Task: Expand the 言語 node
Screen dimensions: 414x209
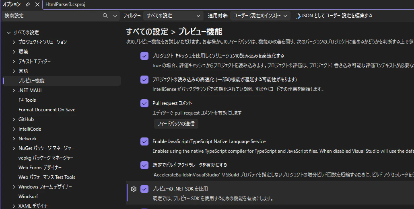Action: 14,71
